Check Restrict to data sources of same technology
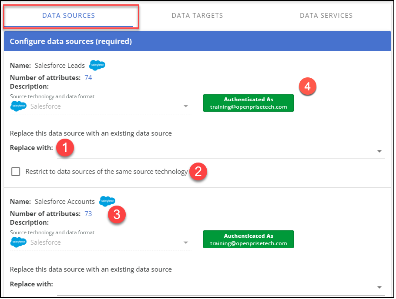Viewport: 396px width, 299px height. click(x=16, y=172)
